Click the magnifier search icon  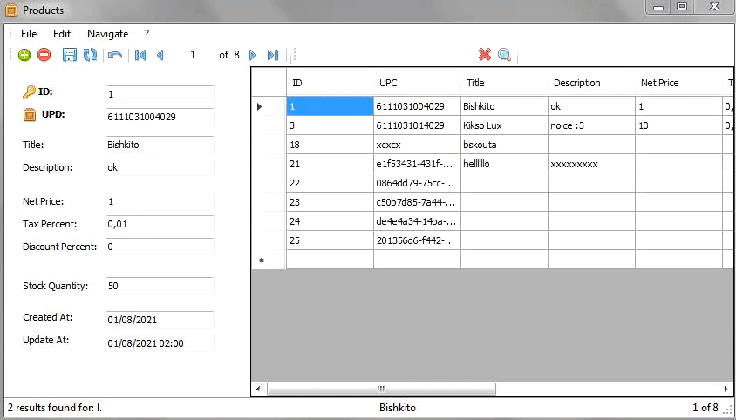tap(504, 55)
